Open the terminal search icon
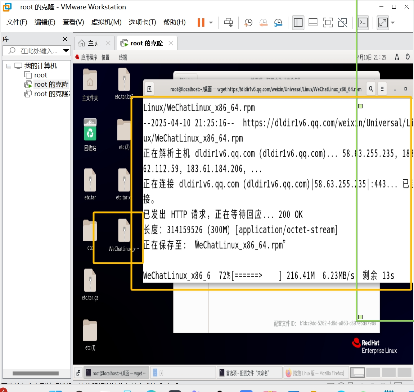The width and height of the screenshot is (414, 392). 371,89
